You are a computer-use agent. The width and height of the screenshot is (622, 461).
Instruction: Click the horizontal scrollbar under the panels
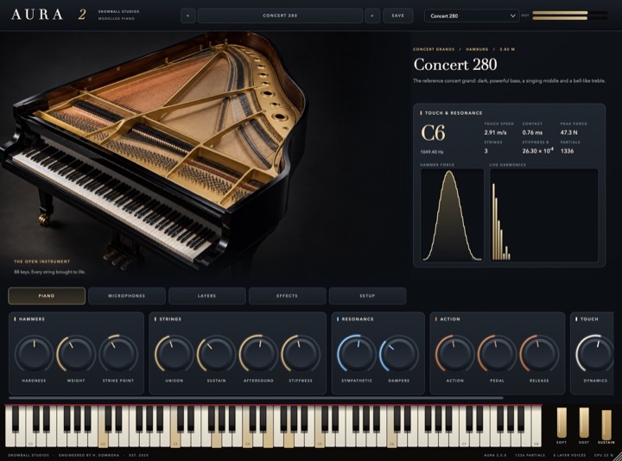[256, 398]
